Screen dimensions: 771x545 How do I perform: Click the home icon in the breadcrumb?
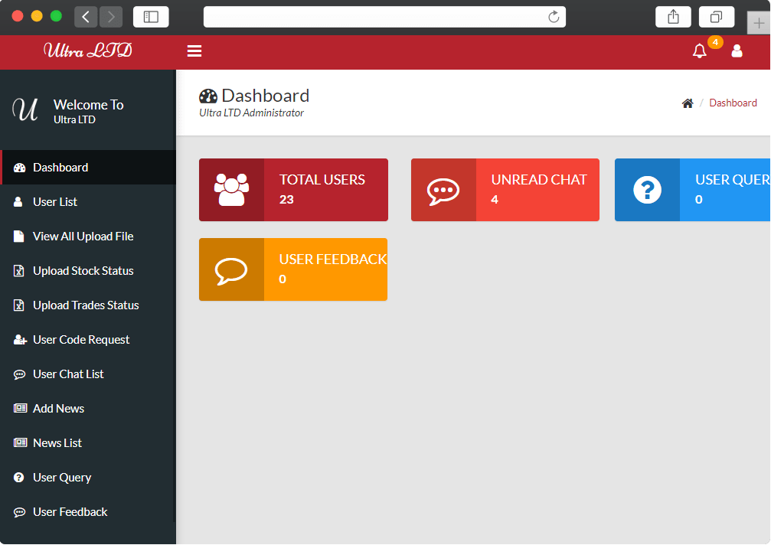[x=688, y=103]
